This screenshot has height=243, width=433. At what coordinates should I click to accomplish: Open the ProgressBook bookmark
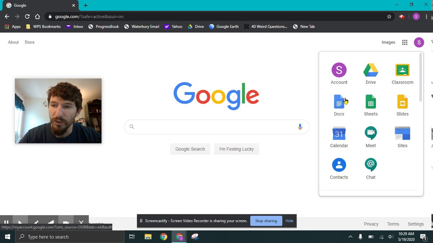pyautogui.click(x=104, y=27)
